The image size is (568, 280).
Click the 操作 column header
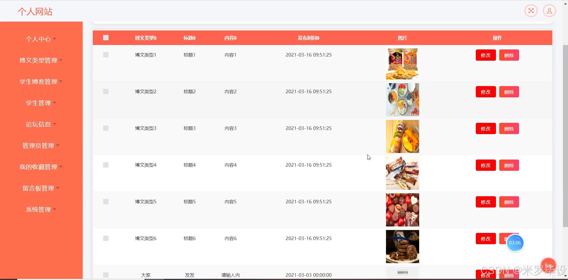coord(497,38)
